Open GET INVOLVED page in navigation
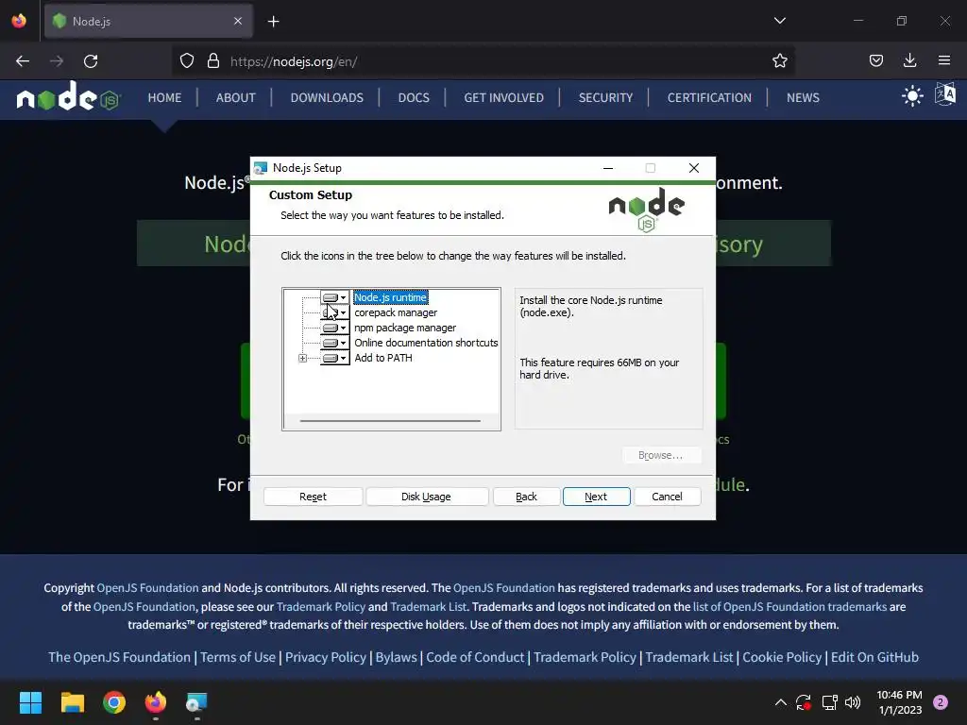967x725 pixels. 504,98
